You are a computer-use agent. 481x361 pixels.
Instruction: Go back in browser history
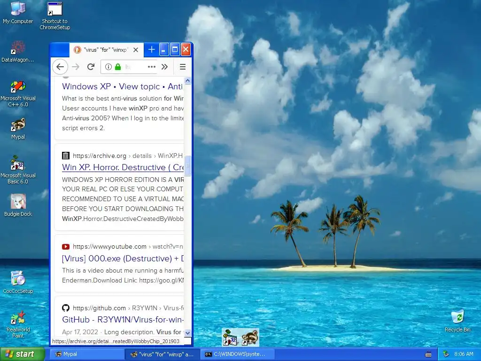(60, 67)
